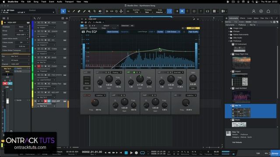Open the Timebase dropdown in inspector
280x157 pixels.
tap(22, 27)
